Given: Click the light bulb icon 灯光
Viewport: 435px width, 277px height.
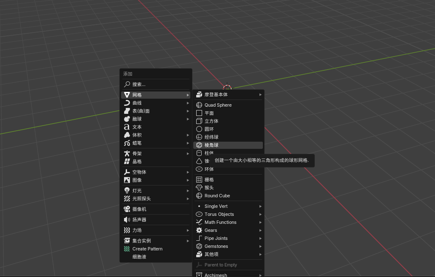Looking at the screenshot, I should coord(127,191).
